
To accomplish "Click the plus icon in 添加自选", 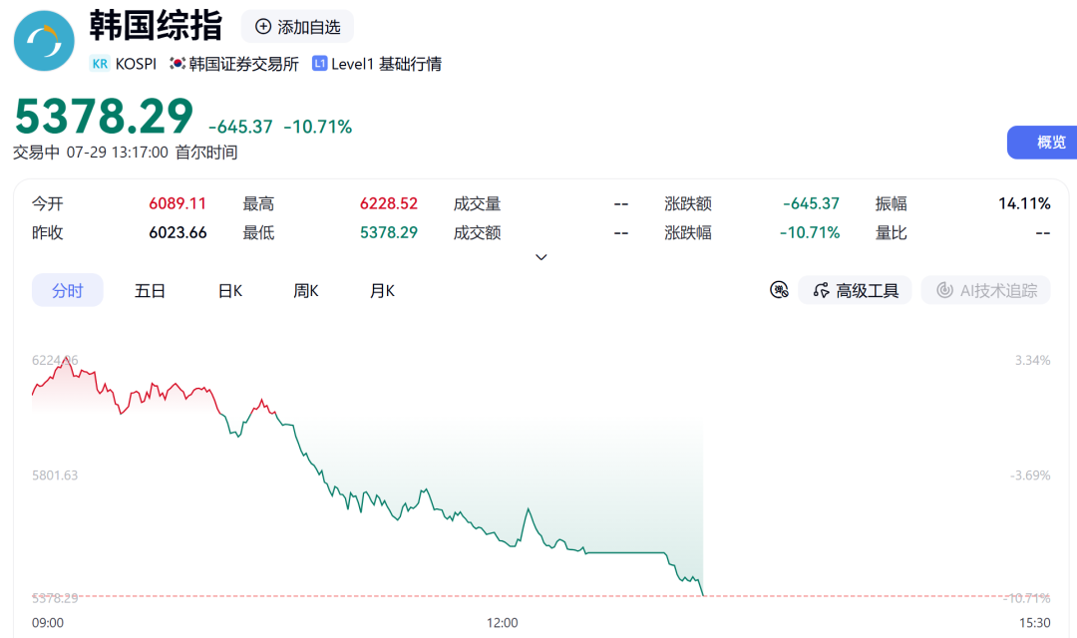I will (263, 27).
